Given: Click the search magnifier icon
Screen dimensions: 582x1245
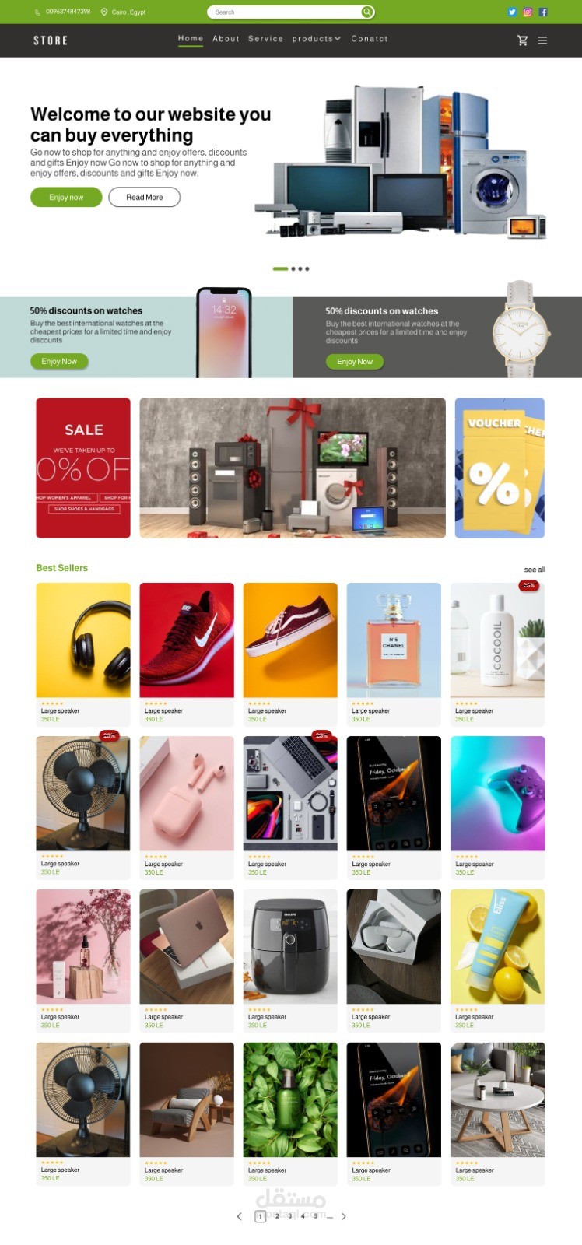Looking at the screenshot, I should pyautogui.click(x=366, y=12).
